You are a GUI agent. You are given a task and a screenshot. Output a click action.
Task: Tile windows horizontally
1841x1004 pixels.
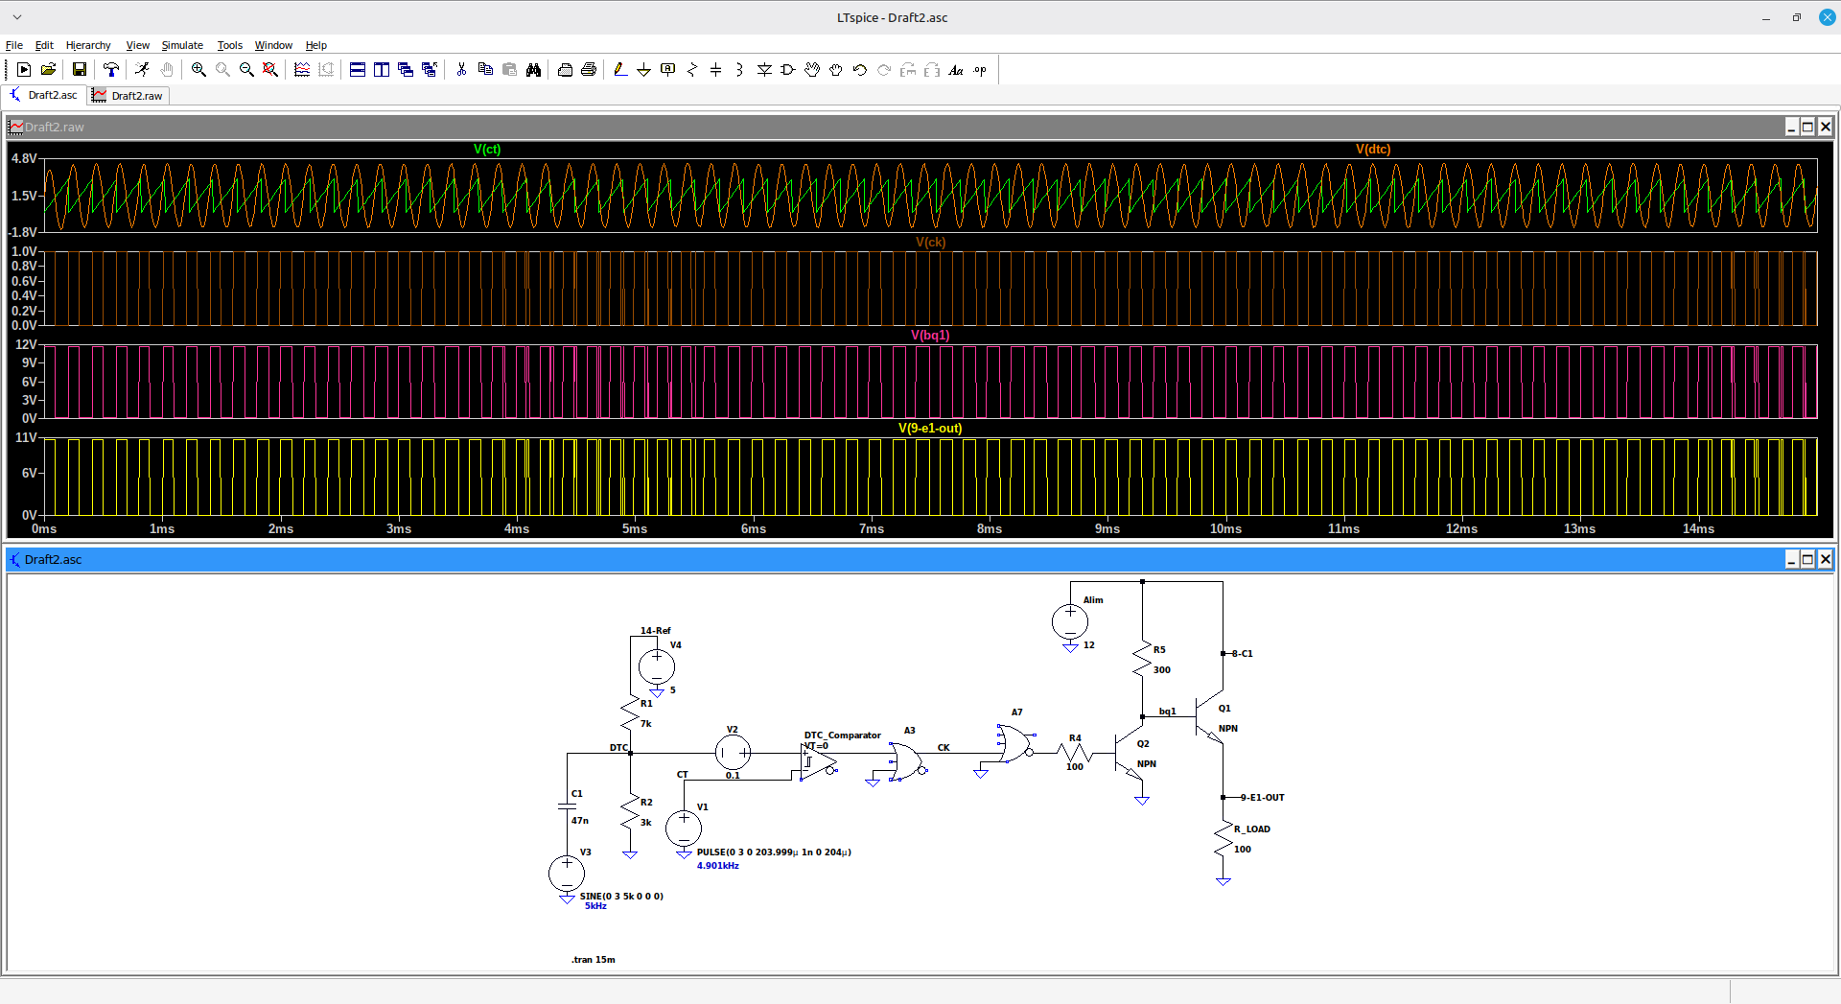(x=358, y=70)
